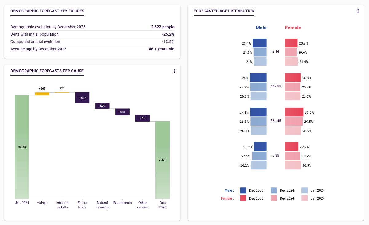This screenshot has height=225, width=369.
Task: Toggle Female Jan 2024 legend swatch
Action: (x=304, y=198)
